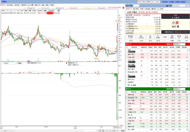Open the 分點進出 dropdown under the chart
190x132 pixels.
[x=10, y=63]
